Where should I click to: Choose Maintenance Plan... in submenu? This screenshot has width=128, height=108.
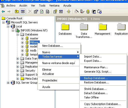103,67
